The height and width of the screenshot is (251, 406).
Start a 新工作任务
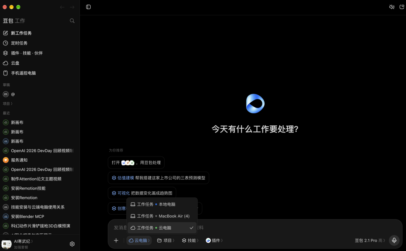(x=39, y=33)
